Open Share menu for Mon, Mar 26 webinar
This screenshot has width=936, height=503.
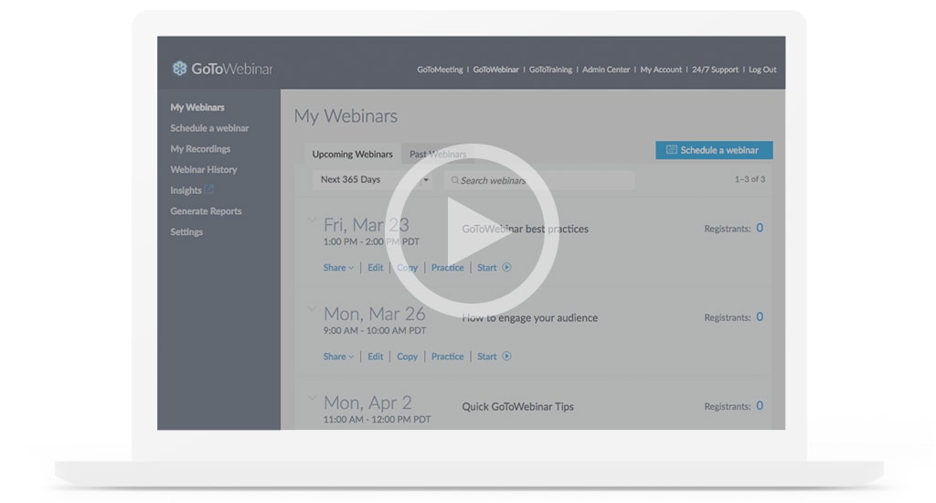[338, 357]
